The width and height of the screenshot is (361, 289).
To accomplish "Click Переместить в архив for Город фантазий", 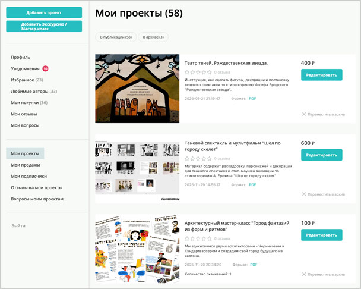I will click(326, 274).
